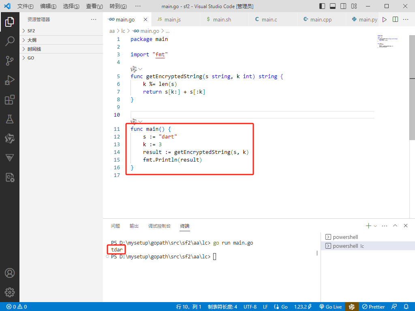Toggle the secondary side bar layout button
The width and height of the screenshot is (415, 311).
[343, 6]
